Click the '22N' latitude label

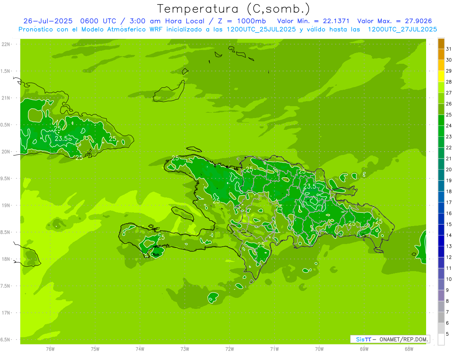(7, 44)
